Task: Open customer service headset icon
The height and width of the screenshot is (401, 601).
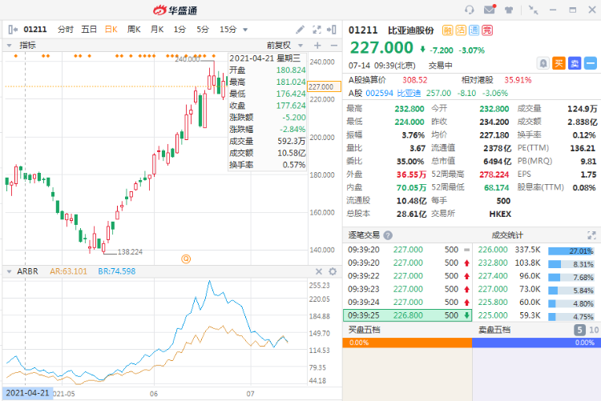Action: click(x=470, y=10)
